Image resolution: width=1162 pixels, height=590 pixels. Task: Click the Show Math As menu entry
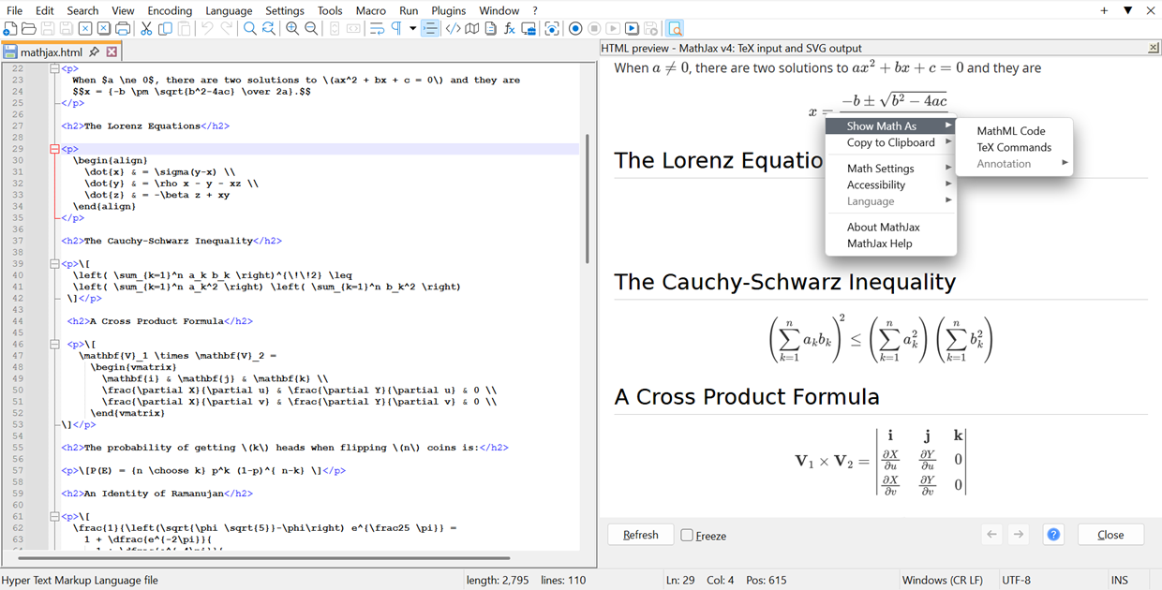click(x=891, y=125)
